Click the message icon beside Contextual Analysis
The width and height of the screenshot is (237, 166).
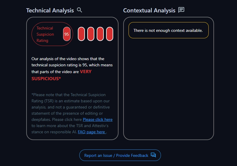[181, 10]
